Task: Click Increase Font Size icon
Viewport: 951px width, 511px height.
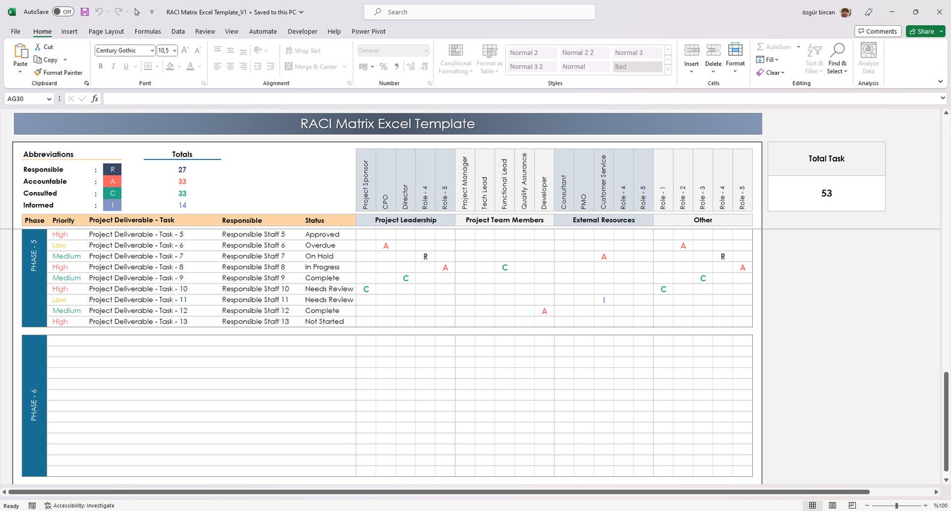Action: coord(185,50)
